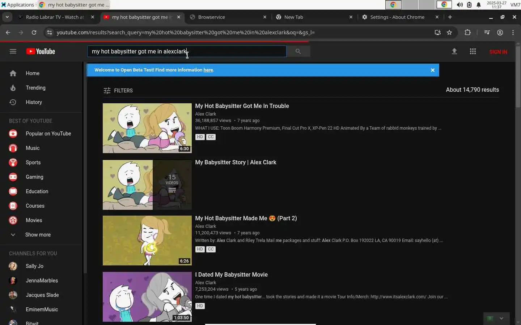The image size is (521, 325).
Task: Follow the 'here' link in beta banner
Action: 208,70
